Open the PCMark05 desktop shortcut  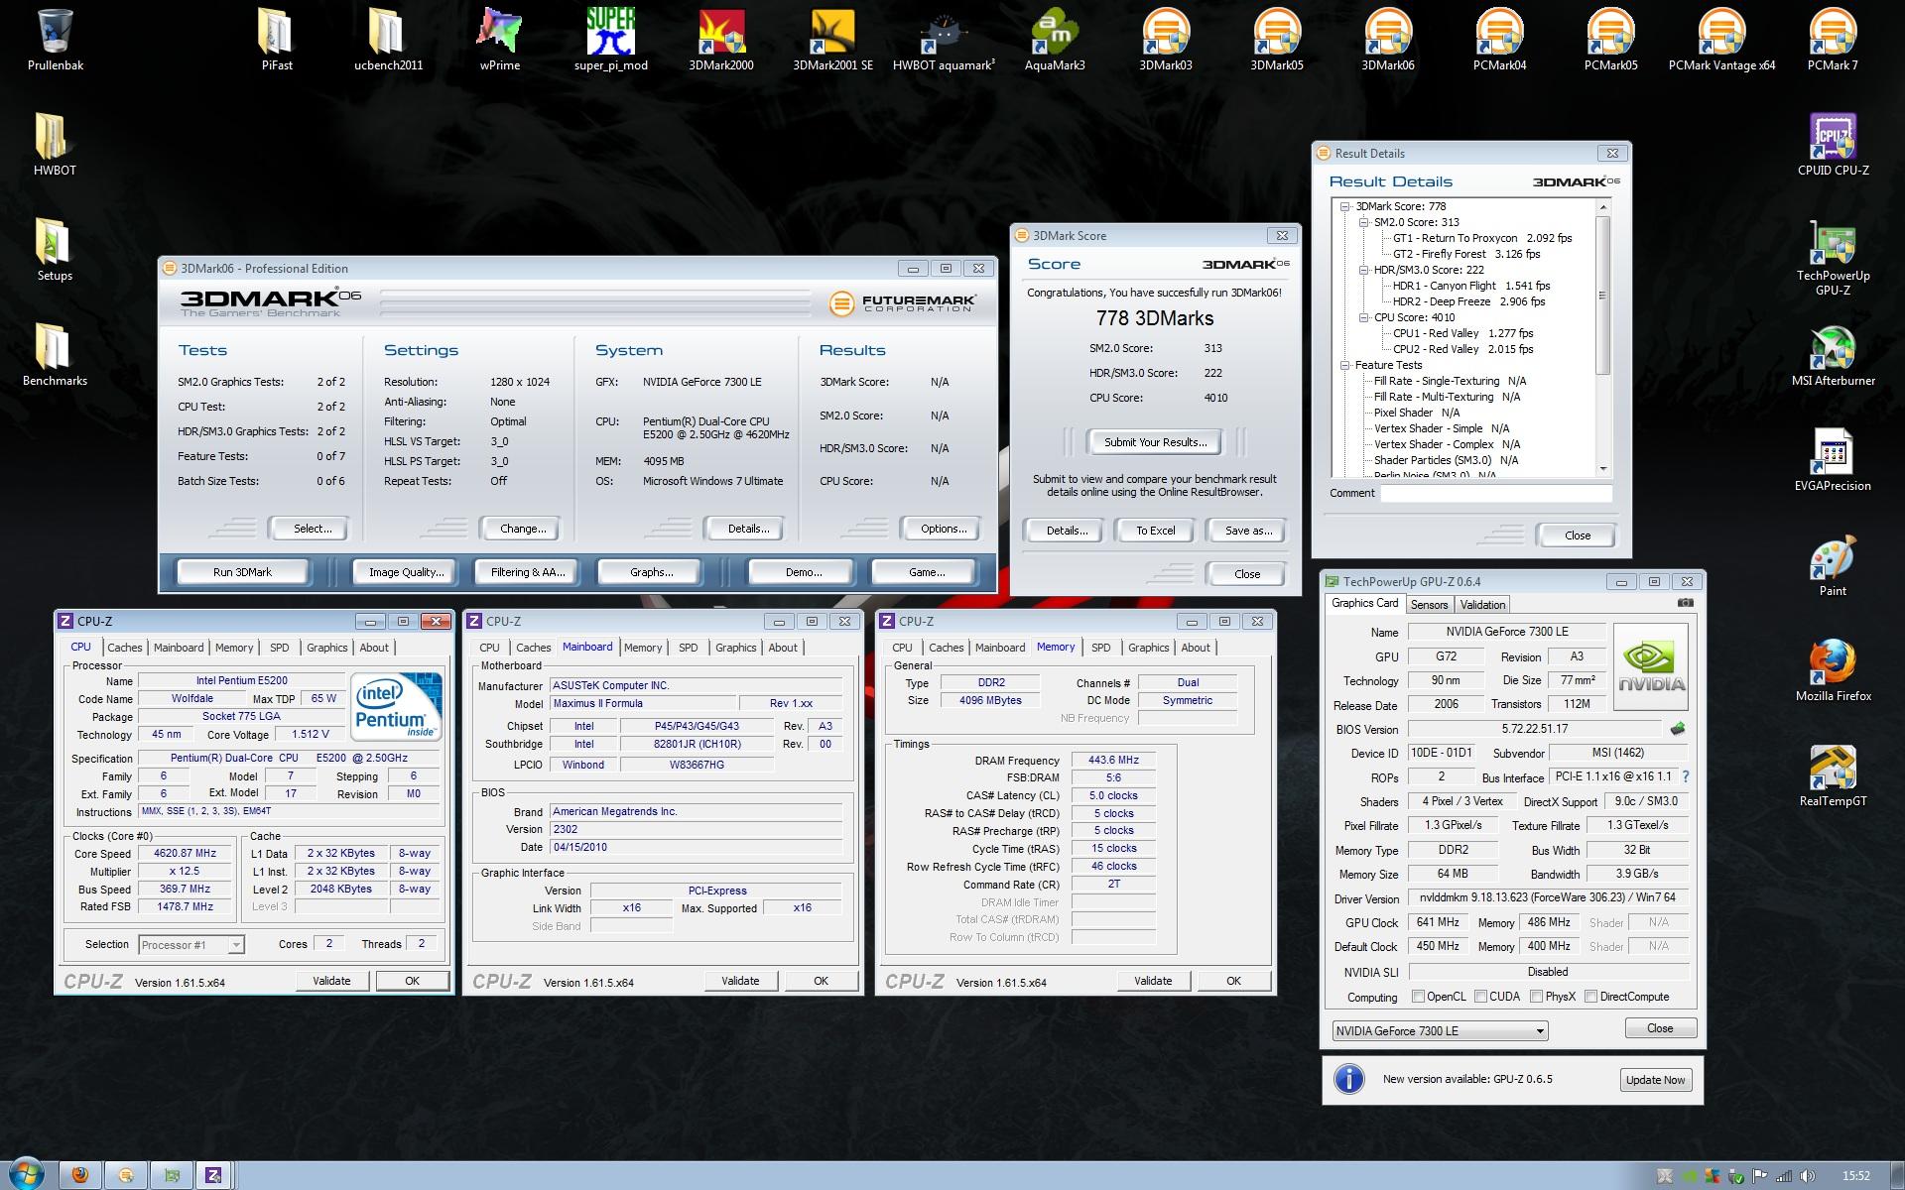(1610, 40)
